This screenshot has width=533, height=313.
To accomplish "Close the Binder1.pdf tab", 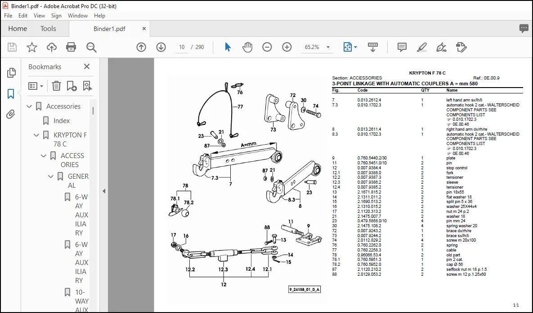I will point(144,29).
